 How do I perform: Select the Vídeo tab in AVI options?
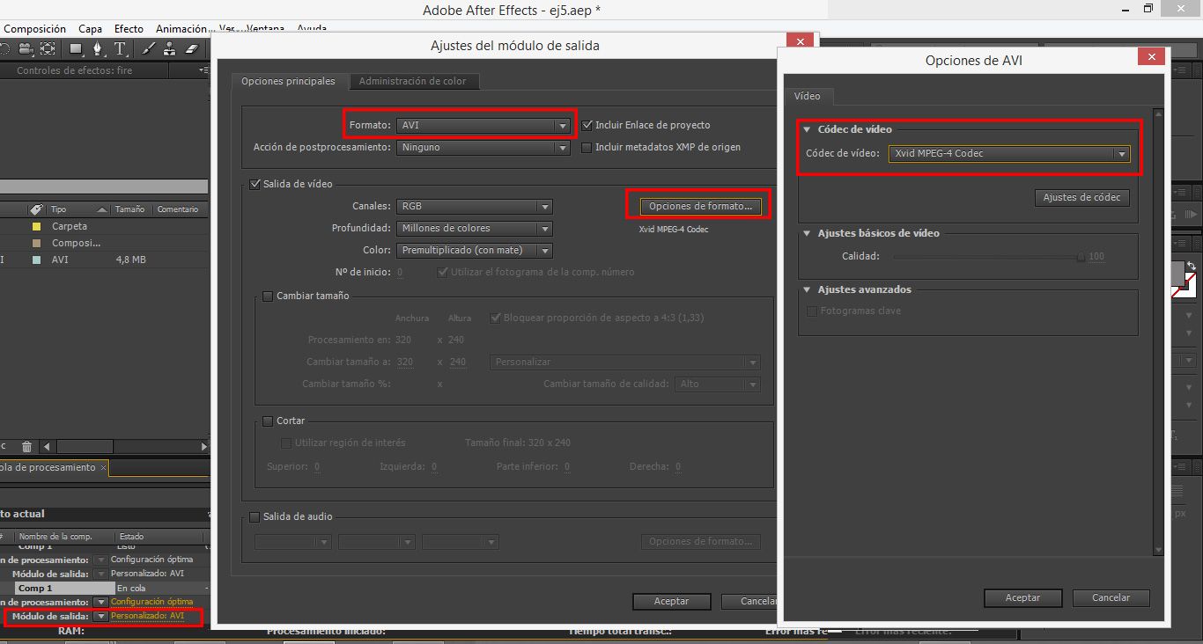tap(808, 96)
